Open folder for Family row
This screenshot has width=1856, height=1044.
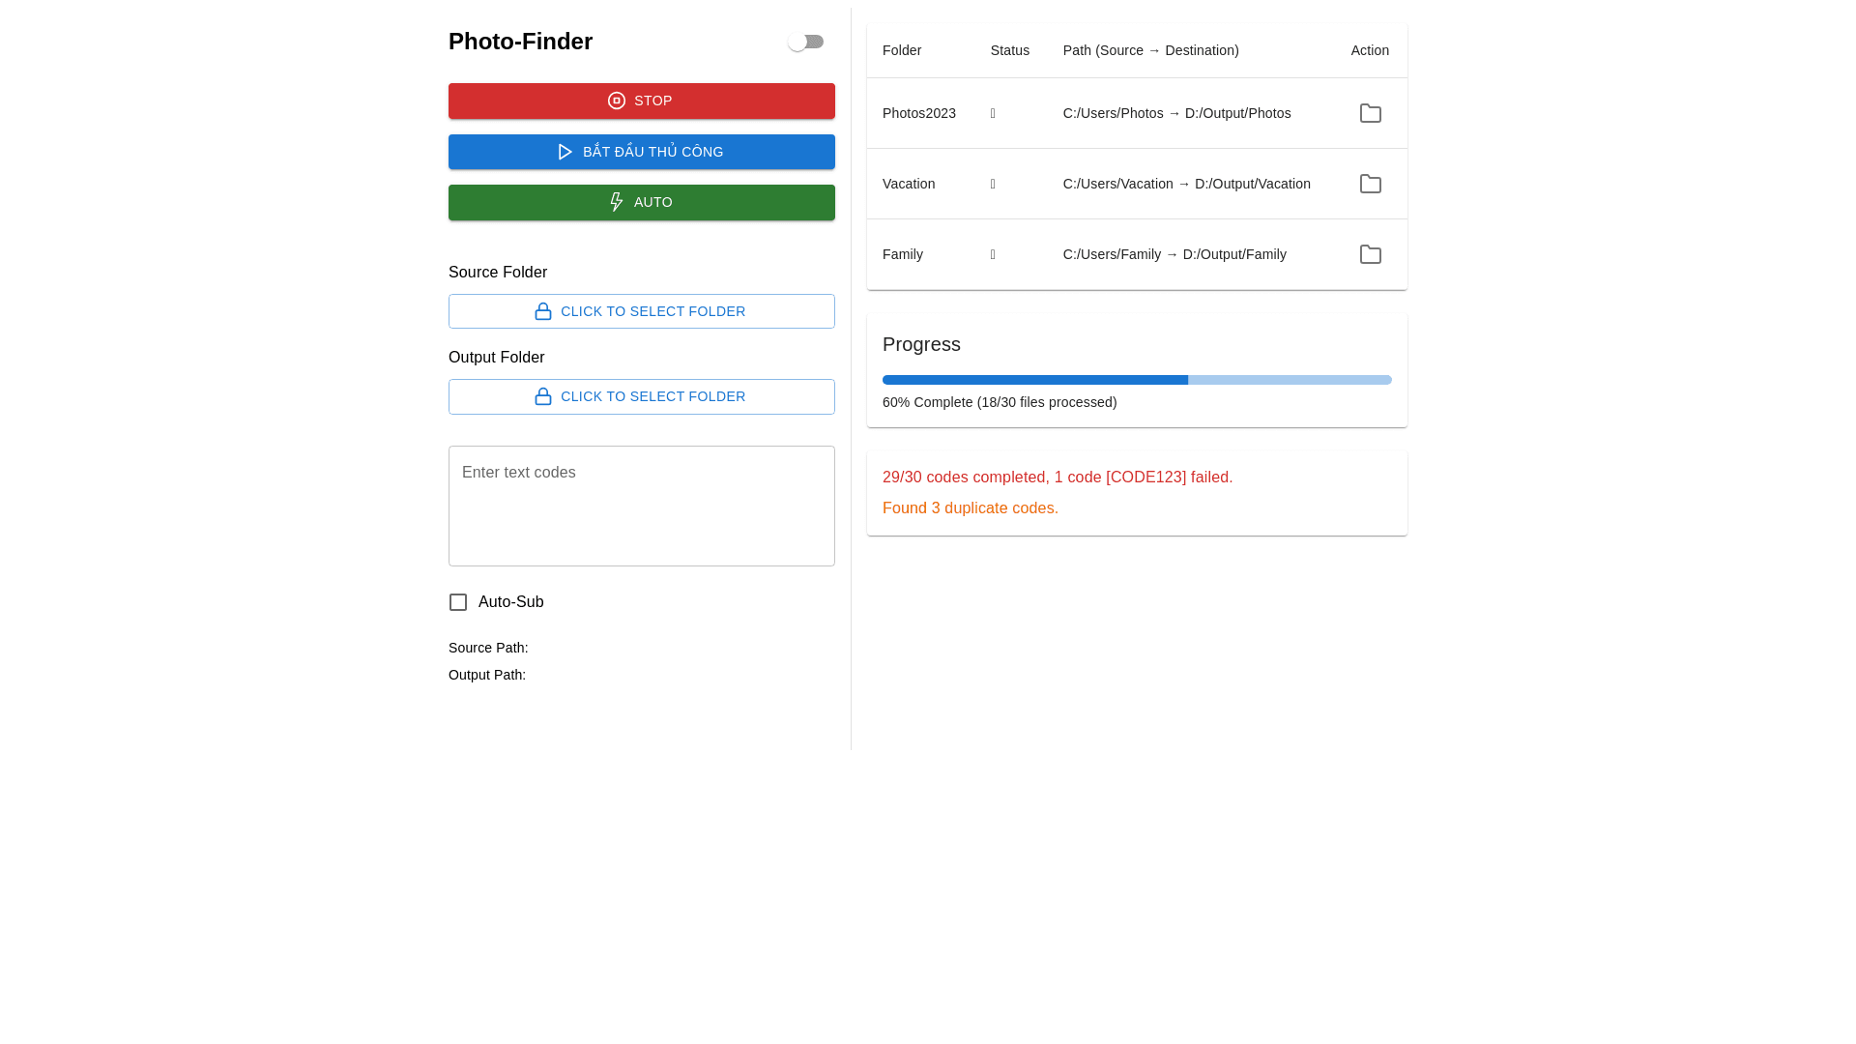[1370, 254]
